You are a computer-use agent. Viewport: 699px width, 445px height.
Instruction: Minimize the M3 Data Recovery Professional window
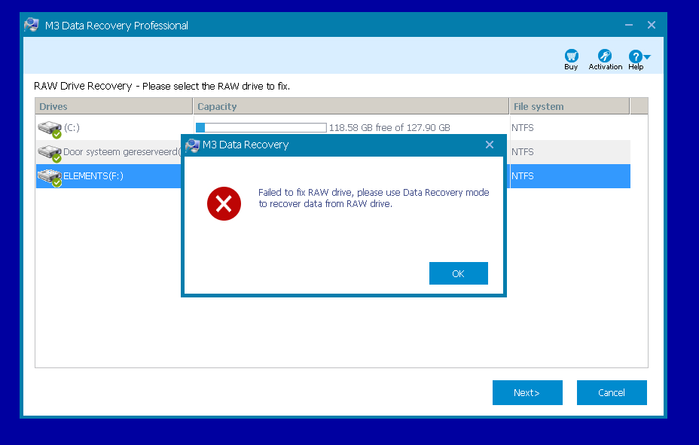tap(629, 26)
